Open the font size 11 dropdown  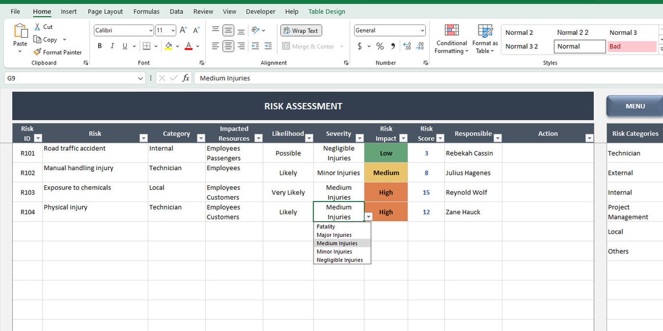(x=173, y=30)
